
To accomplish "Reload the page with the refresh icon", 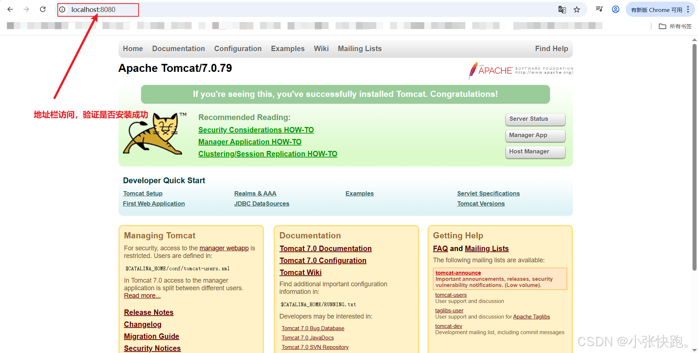I will click(x=43, y=9).
